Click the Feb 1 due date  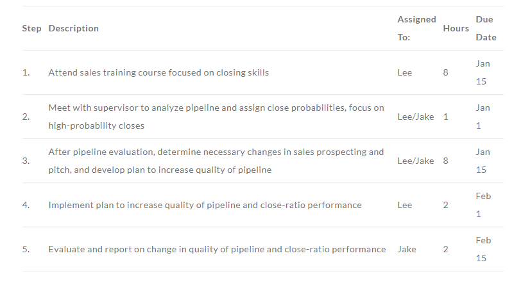point(483,205)
